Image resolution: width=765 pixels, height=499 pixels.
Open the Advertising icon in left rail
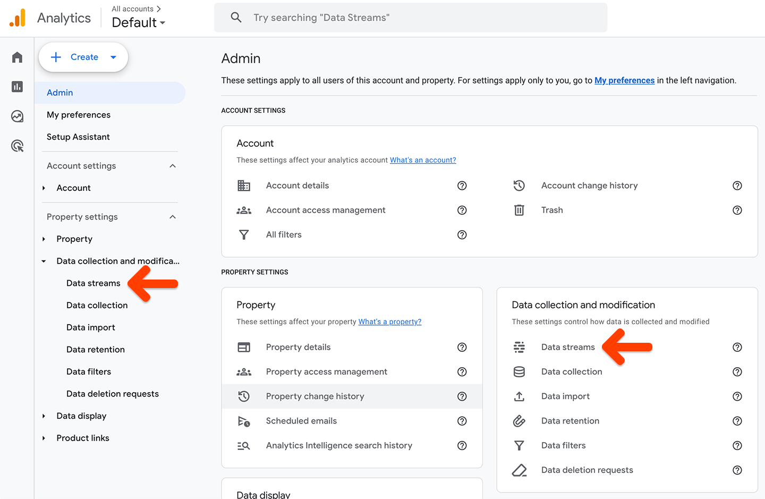[x=17, y=146]
